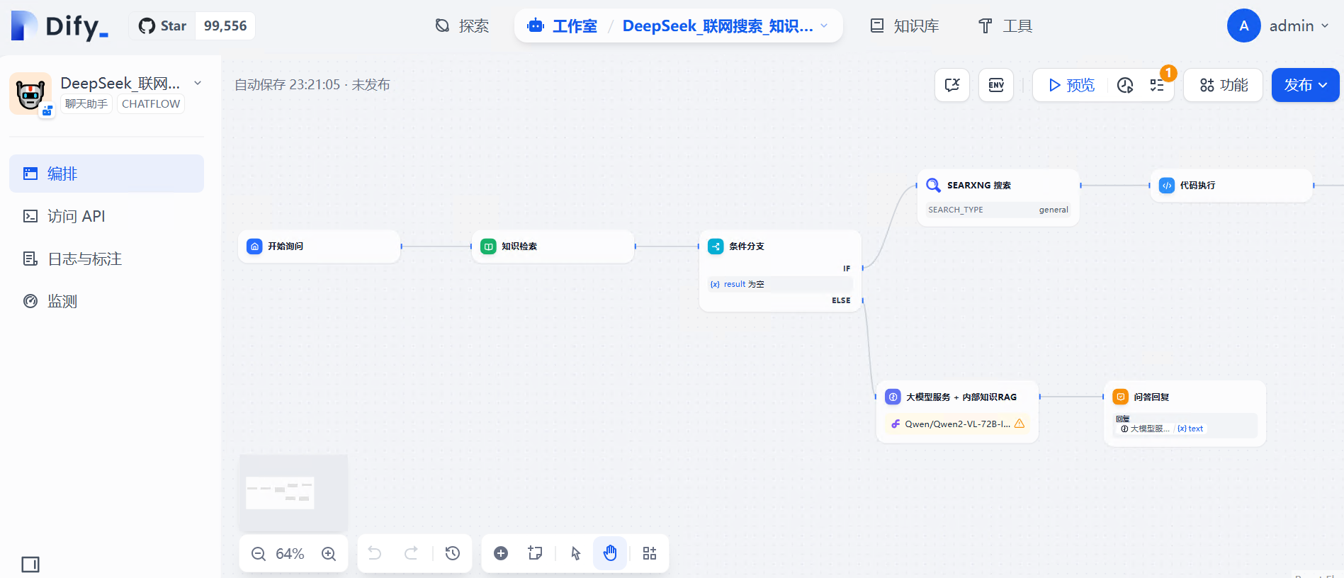
Task: Open the ENV environment variables icon
Action: (996, 85)
